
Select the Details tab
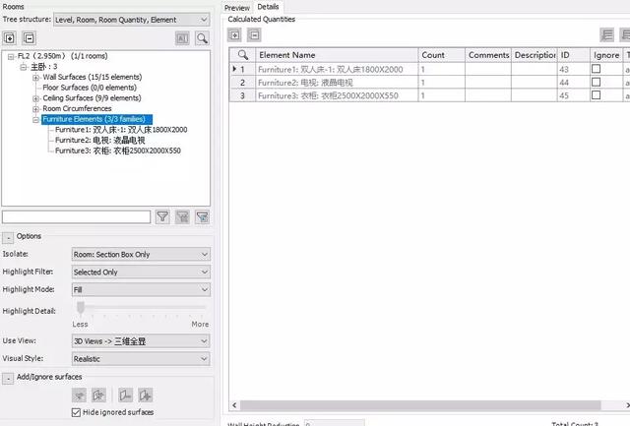(x=268, y=7)
